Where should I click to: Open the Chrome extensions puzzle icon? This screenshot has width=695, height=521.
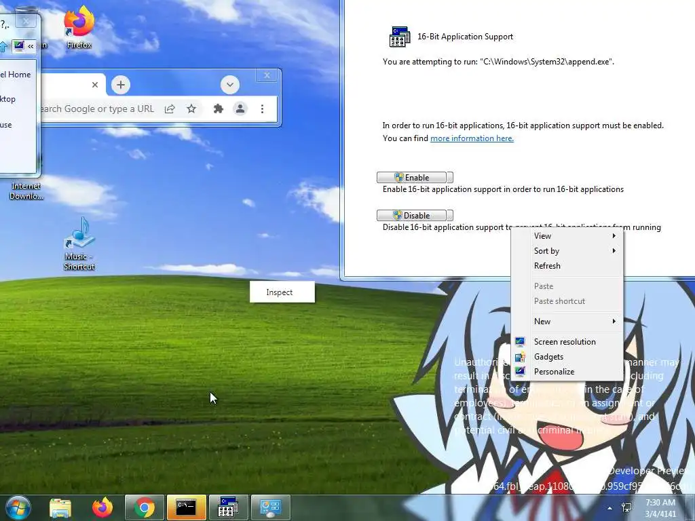click(x=218, y=109)
